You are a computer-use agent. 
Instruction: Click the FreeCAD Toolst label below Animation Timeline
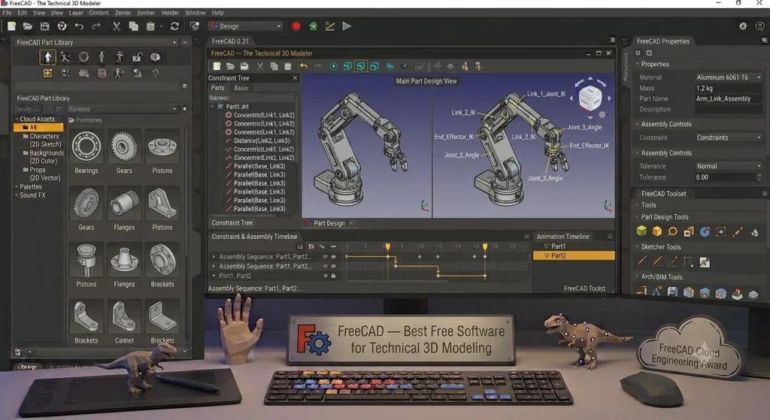[584, 289]
